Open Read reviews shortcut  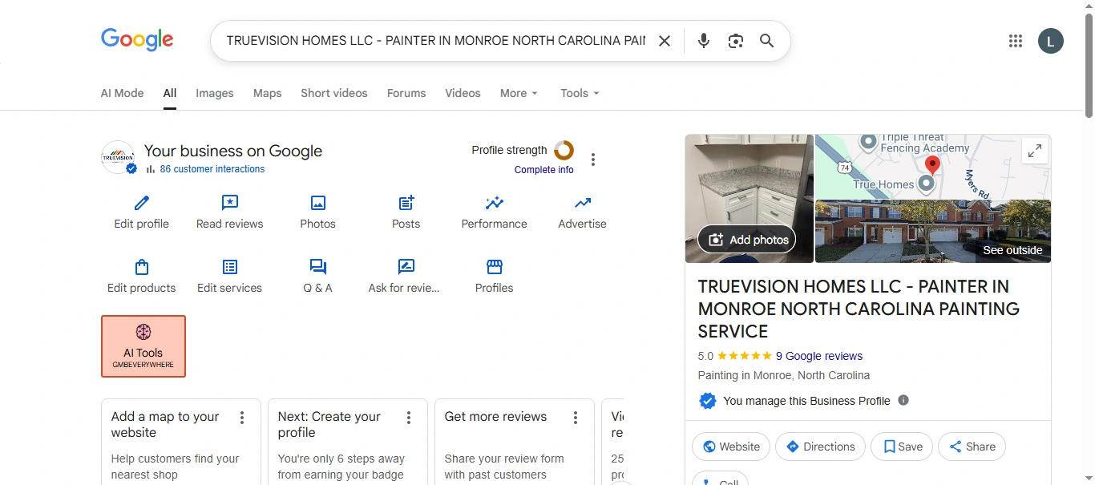point(230,212)
